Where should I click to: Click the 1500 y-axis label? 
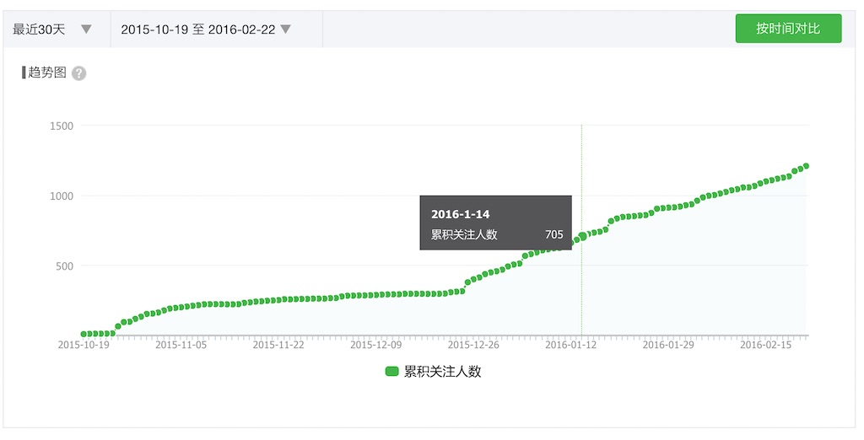pyautogui.click(x=62, y=126)
